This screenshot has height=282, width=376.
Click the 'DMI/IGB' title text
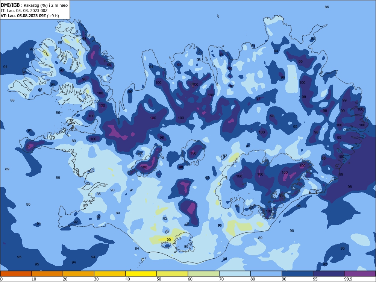(10, 5)
